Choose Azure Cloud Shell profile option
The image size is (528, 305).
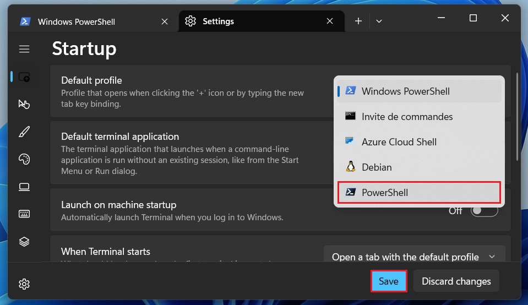coord(419,141)
